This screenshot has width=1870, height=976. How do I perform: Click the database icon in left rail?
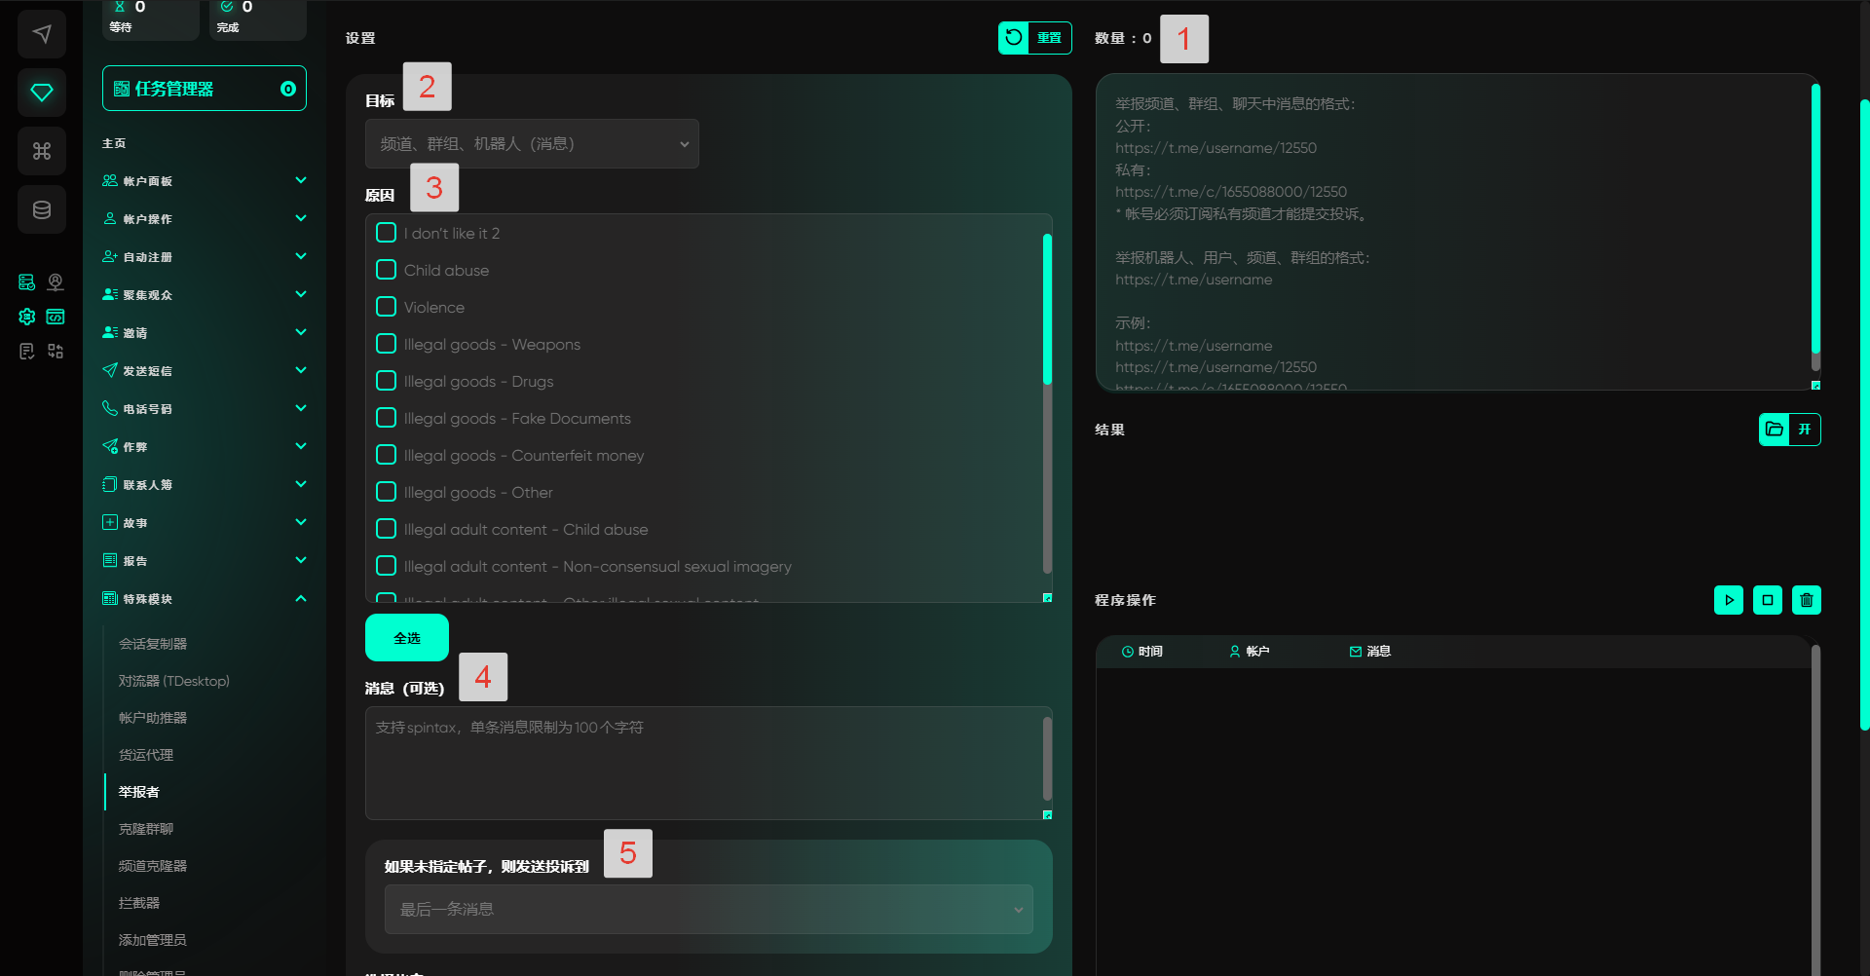point(42,209)
